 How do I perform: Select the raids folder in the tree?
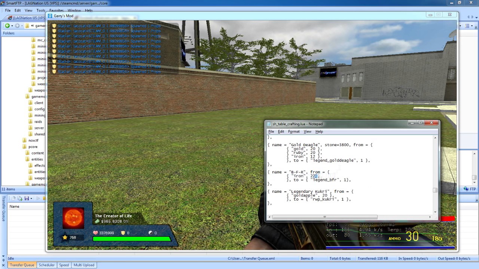click(38, 121)
